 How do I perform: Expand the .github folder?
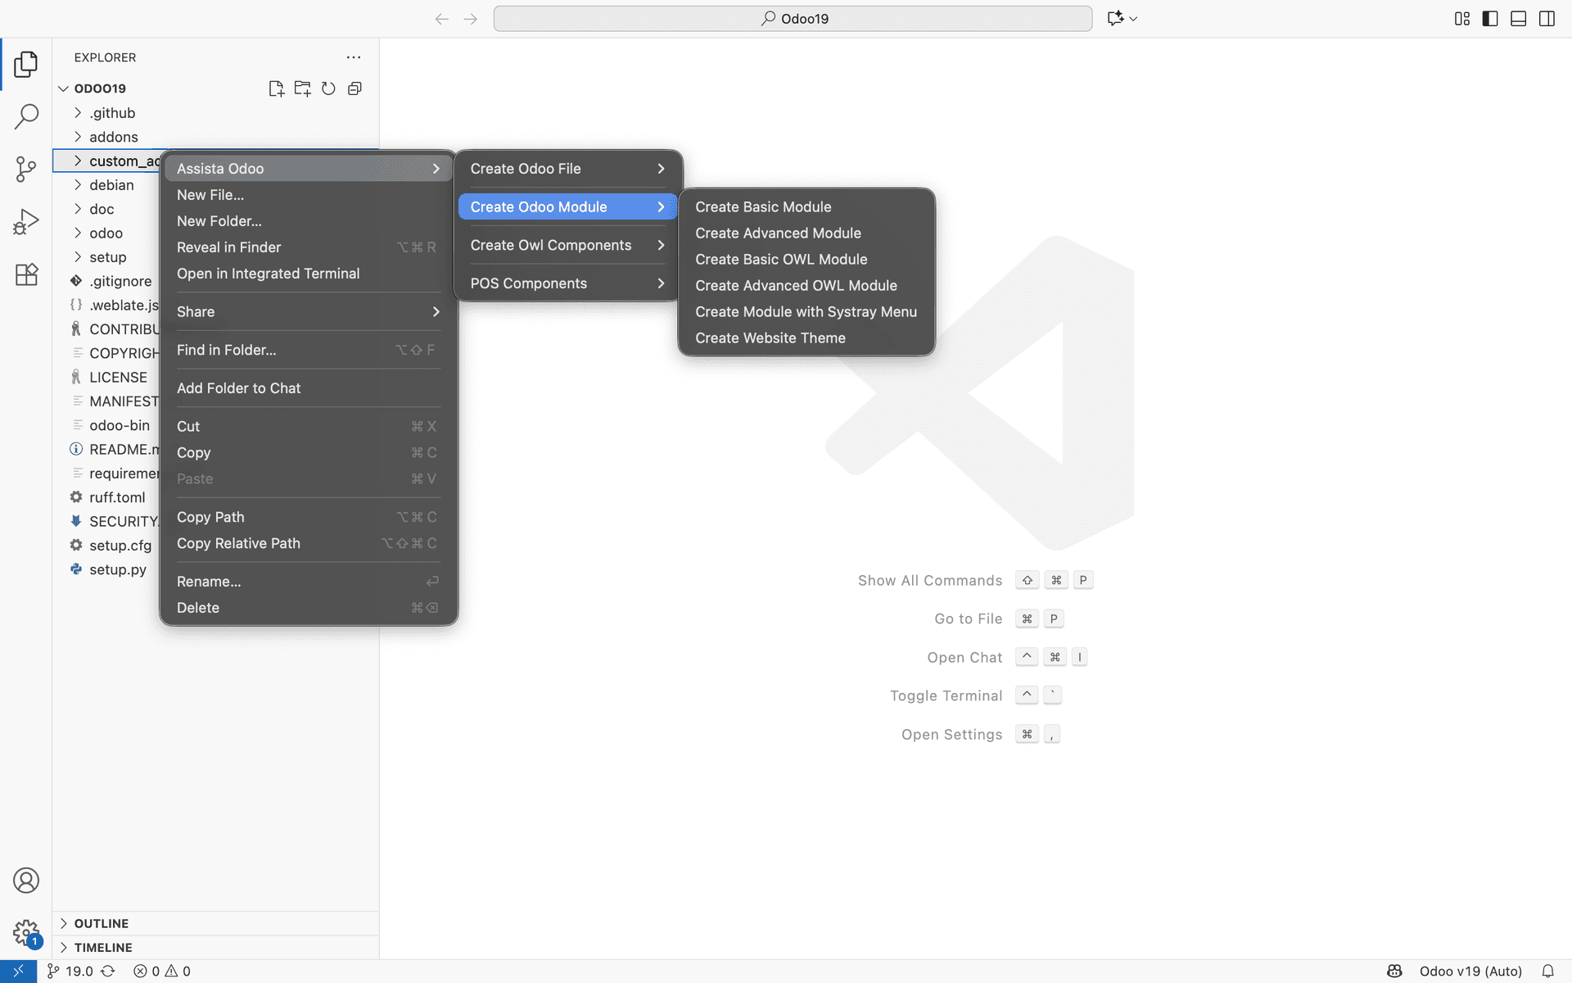click(112, 113)
